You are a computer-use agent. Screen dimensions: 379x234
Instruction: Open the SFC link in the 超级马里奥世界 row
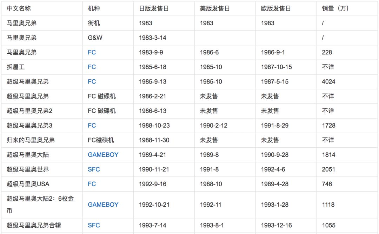[x=94, y=169]
